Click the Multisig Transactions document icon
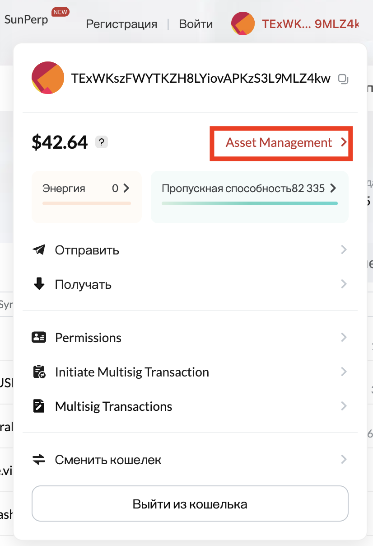 pos(39,406)
